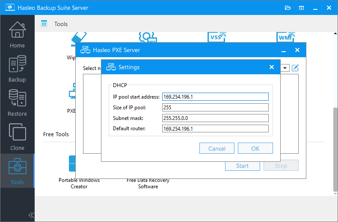Select the Tools sidebar item
Screen dimensions: 338x222
17,171
